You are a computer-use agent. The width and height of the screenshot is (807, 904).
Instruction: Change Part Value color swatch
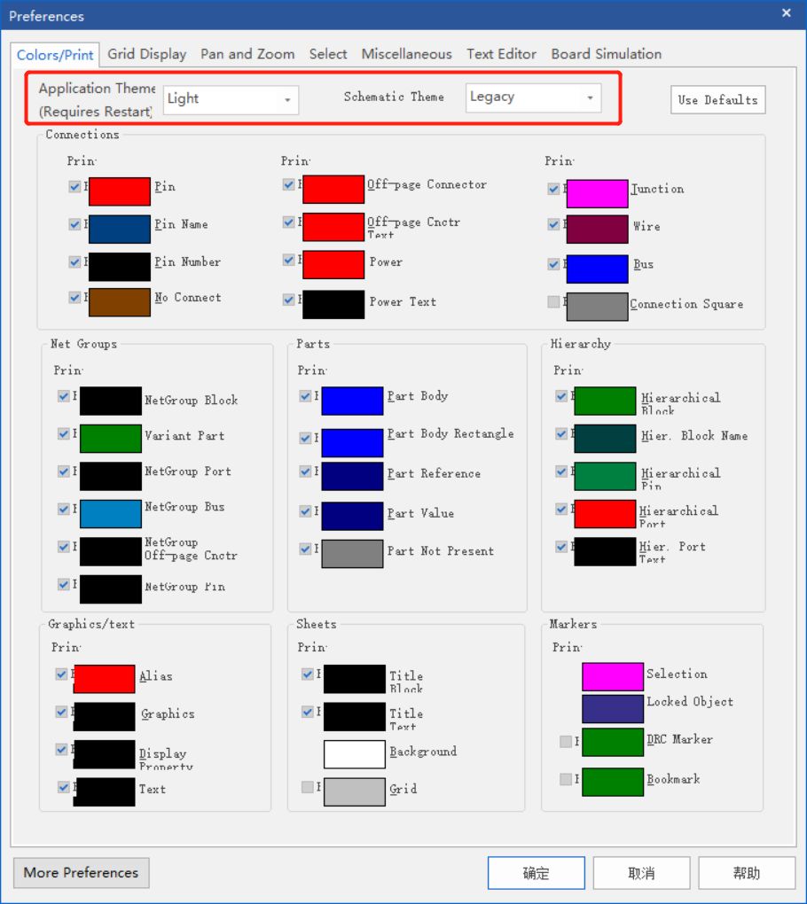352,516
